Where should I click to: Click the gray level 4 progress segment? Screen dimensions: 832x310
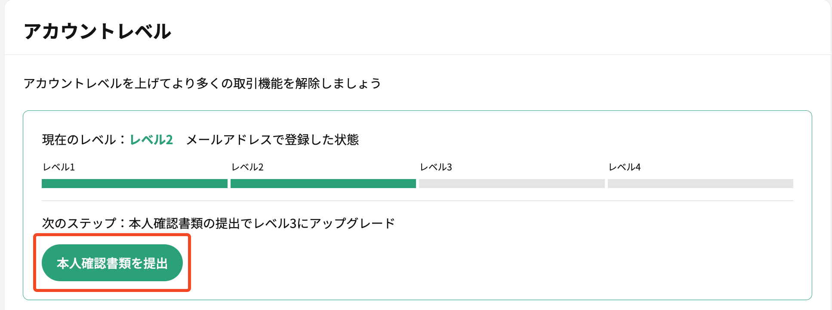[700, 183]
